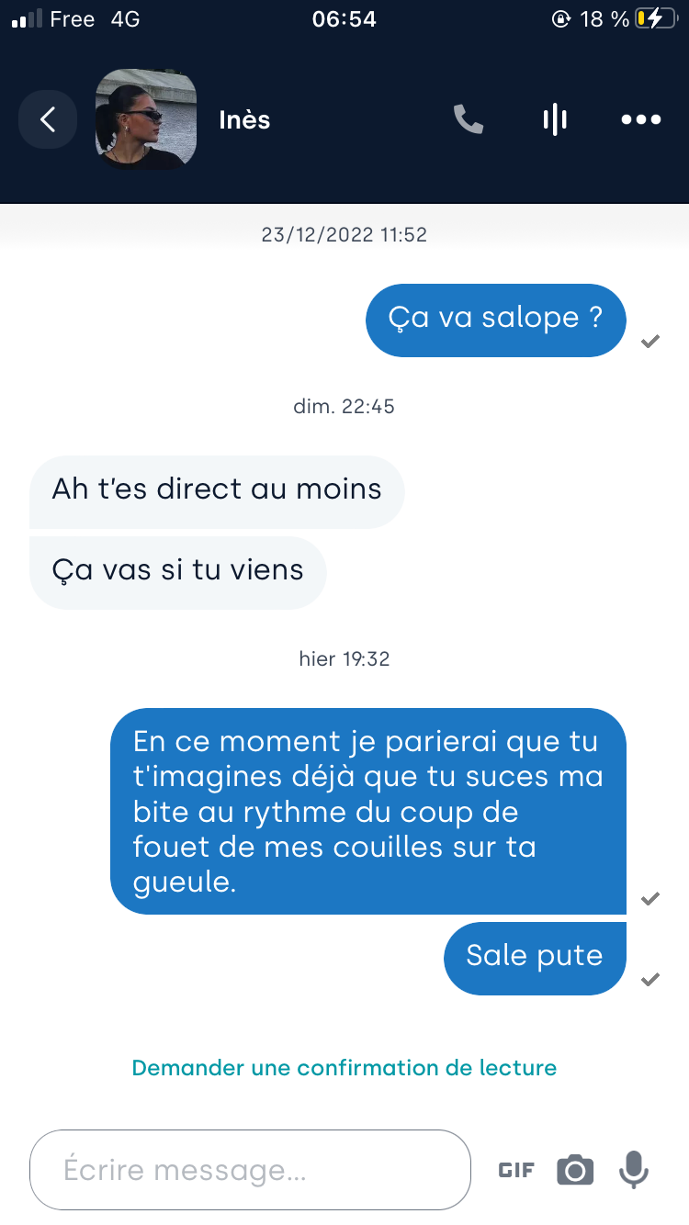The width and height of the screenshot is (689, 1225).
Task: Tap the back arrow button
Action: pos(48,119)
